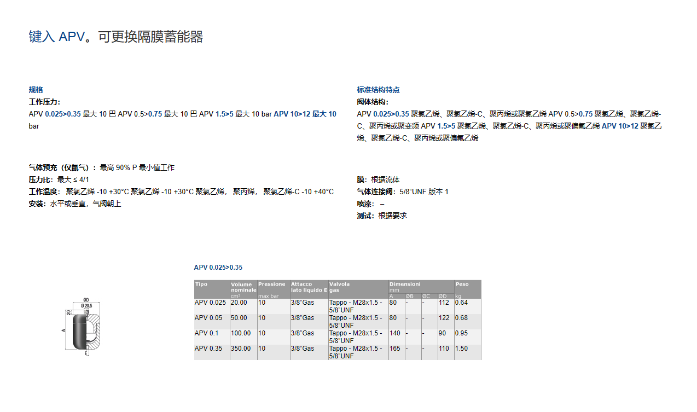697x412 pixels.
Task: Select the APV 10>12 link under 工作压力
Action: coord(292,114)
